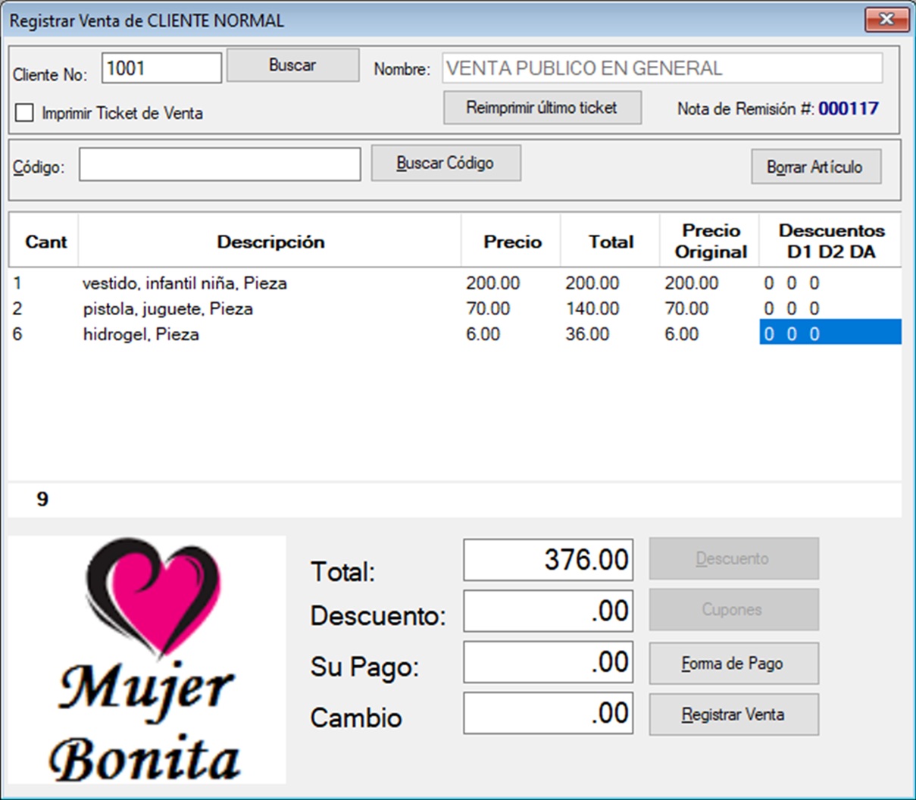916x800 pixels.
Task: Click the highlighted discounts cell for hidrogel
Action: click(x=830, y=334)
